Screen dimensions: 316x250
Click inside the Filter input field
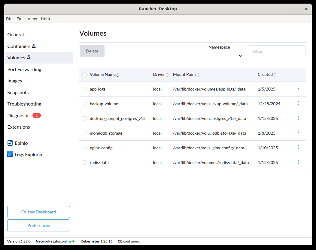click(x=277, y=51)
